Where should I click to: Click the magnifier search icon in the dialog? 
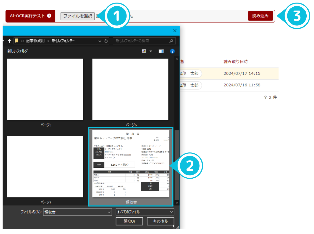click(171, 41)
